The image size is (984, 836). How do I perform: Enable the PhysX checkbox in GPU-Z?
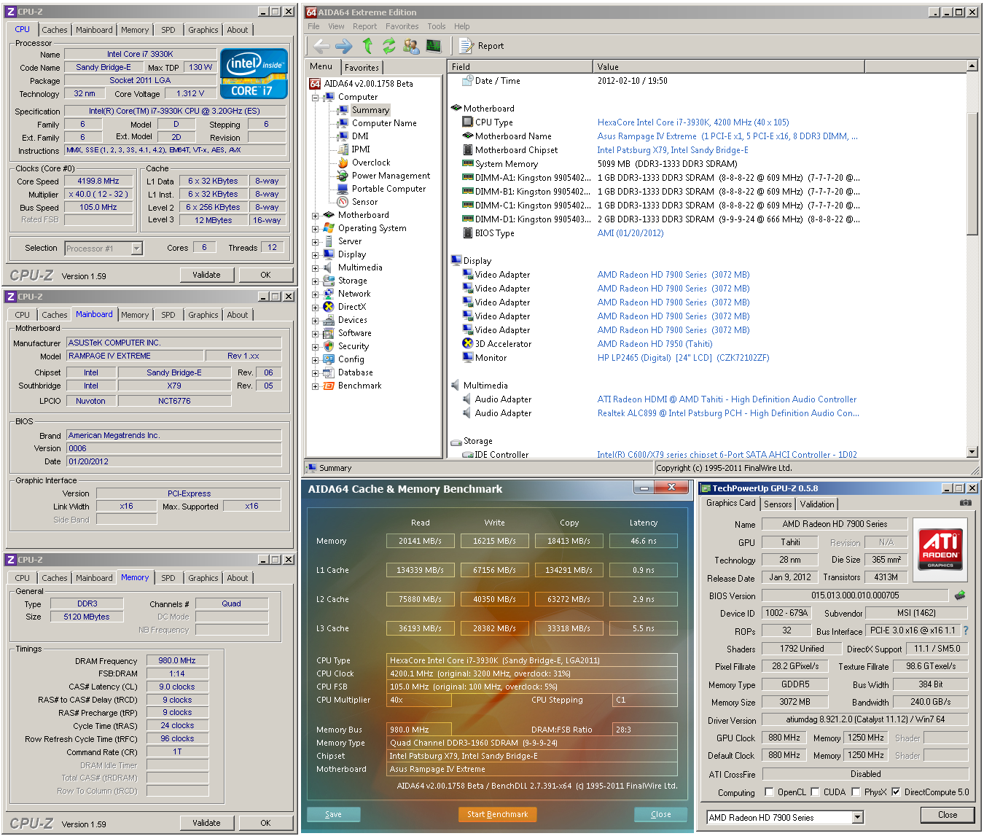click(x=856, y=792)
